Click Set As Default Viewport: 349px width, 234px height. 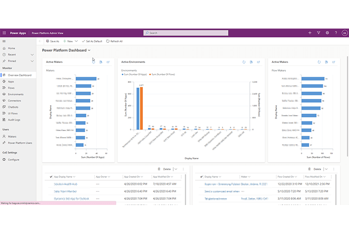pyautogui.click(x=92, y=41)
